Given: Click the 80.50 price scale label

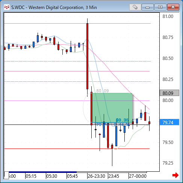Looking at the screenshot, I should click(x=168, y=58).
